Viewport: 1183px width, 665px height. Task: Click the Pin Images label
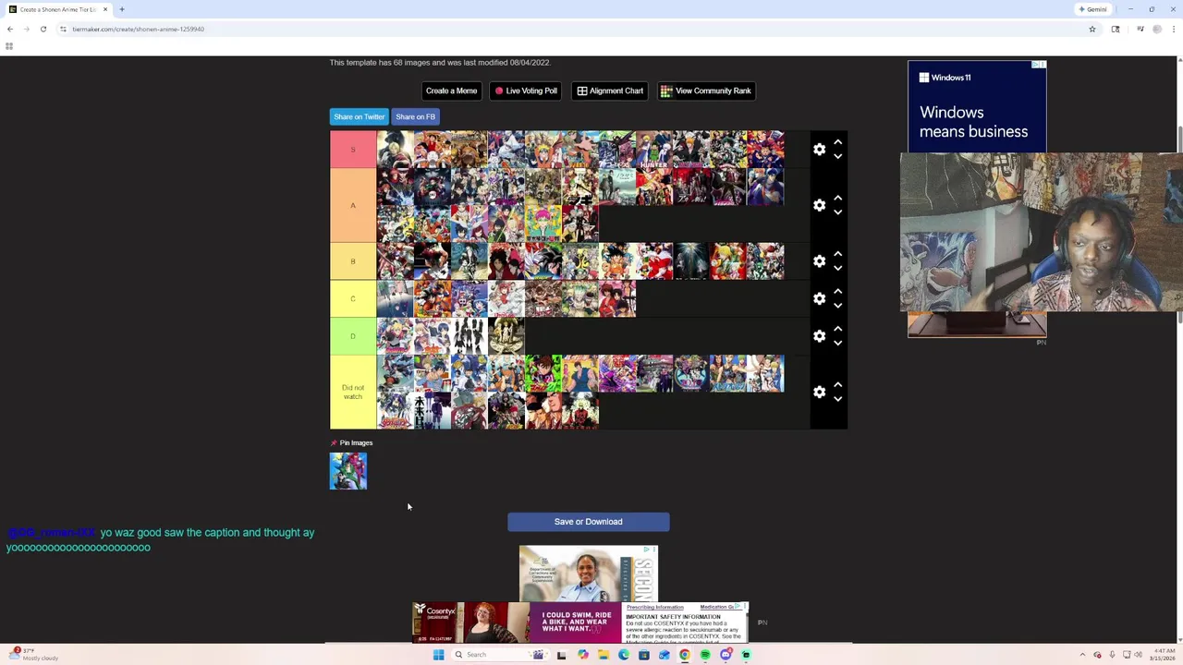(x=356, y=442)
